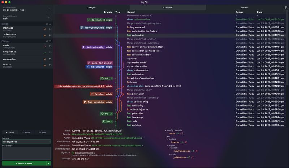Select commit 'chore: update workflow'

(169, 20)
